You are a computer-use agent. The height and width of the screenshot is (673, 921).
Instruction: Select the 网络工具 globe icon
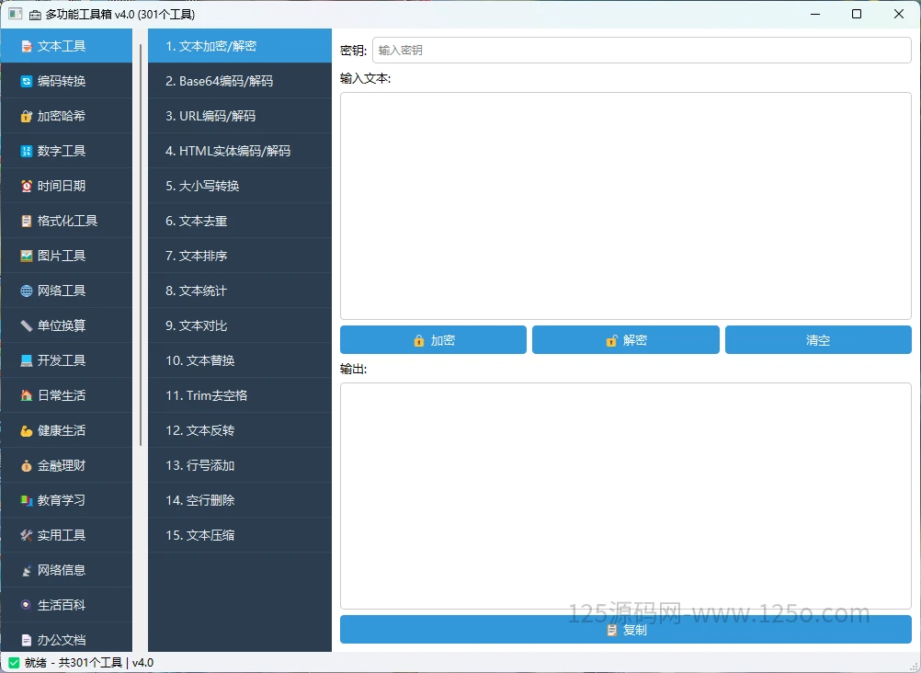coord(26,291)
